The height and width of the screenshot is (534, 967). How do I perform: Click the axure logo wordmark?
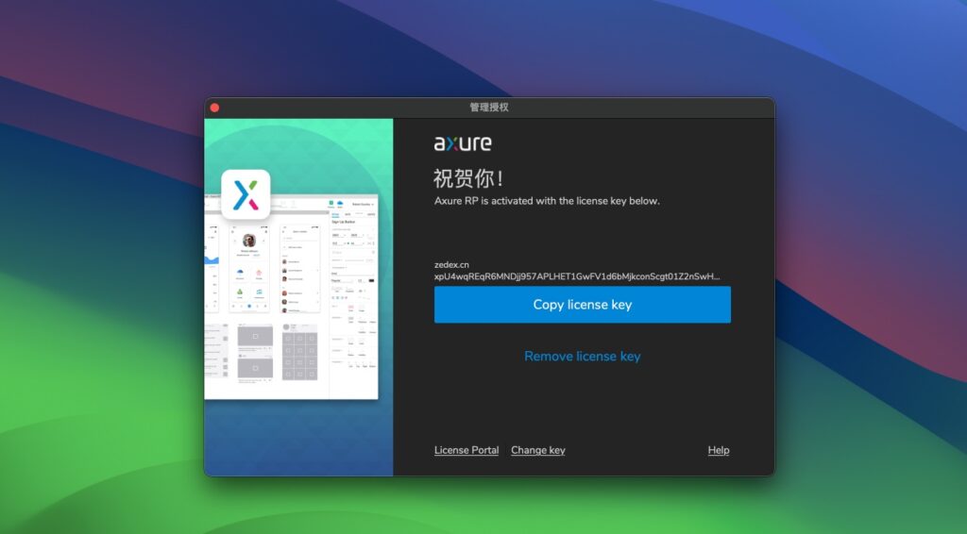pyautogui.click(x=463, y=143)
